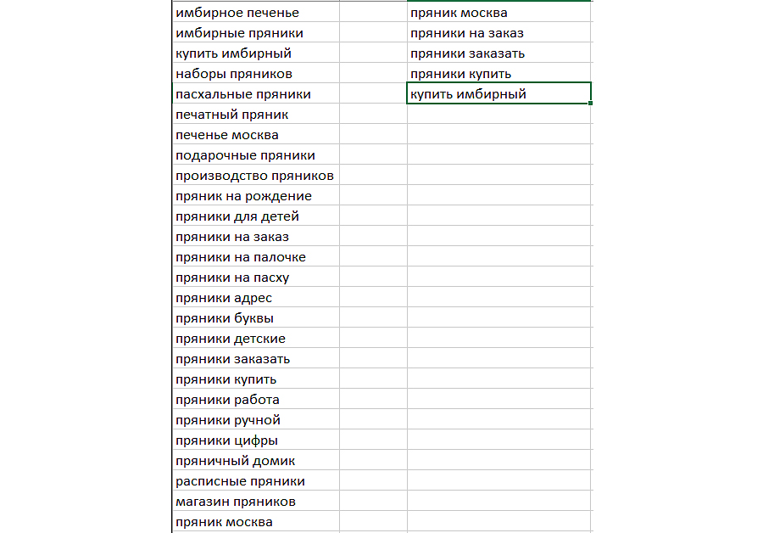763x533 pixels.
Task: Click cell 'пряники для детей'
Action: (237, 216)
